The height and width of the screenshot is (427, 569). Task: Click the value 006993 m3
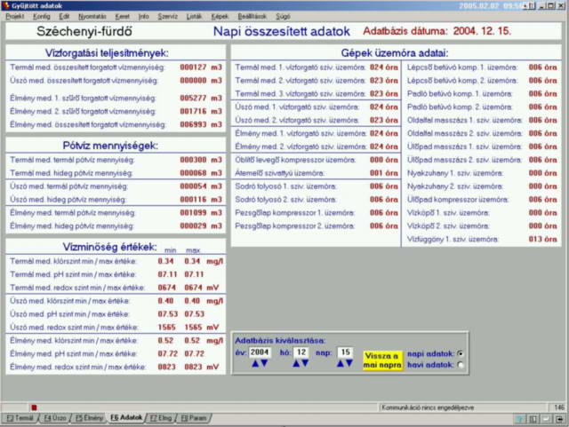pos(201,124)
